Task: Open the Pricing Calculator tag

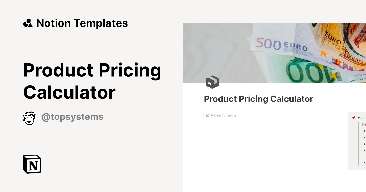Action: [x=221, y=115]
